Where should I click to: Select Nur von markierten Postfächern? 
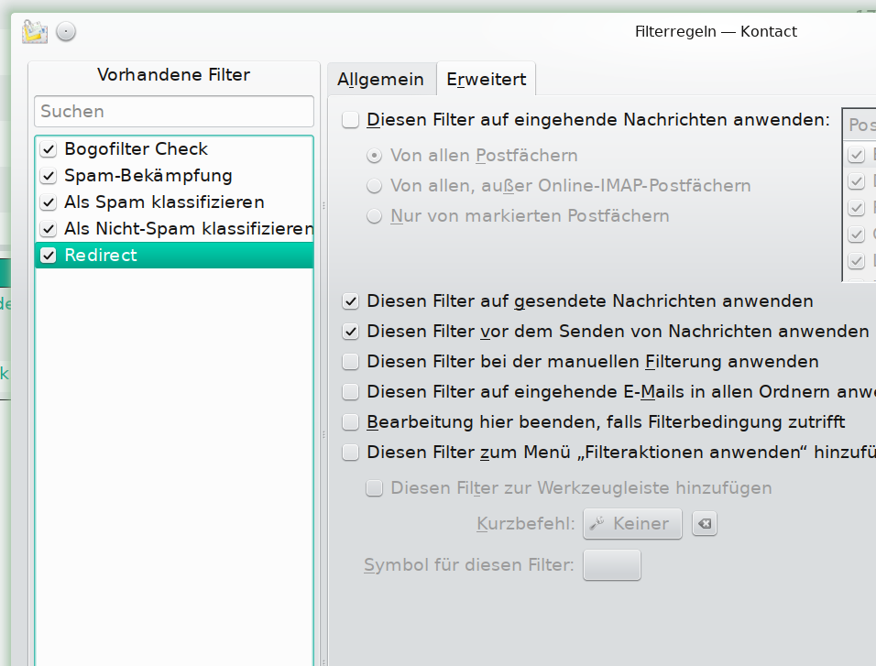pos(374,215)
